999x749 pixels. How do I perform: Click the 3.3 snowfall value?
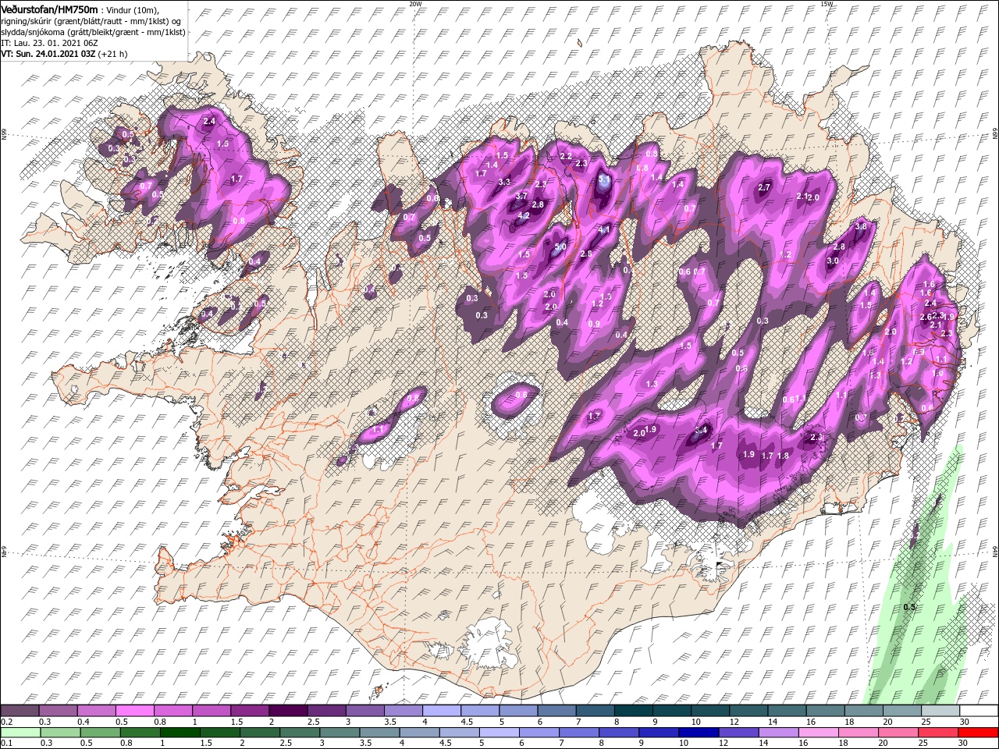[504, 182]
